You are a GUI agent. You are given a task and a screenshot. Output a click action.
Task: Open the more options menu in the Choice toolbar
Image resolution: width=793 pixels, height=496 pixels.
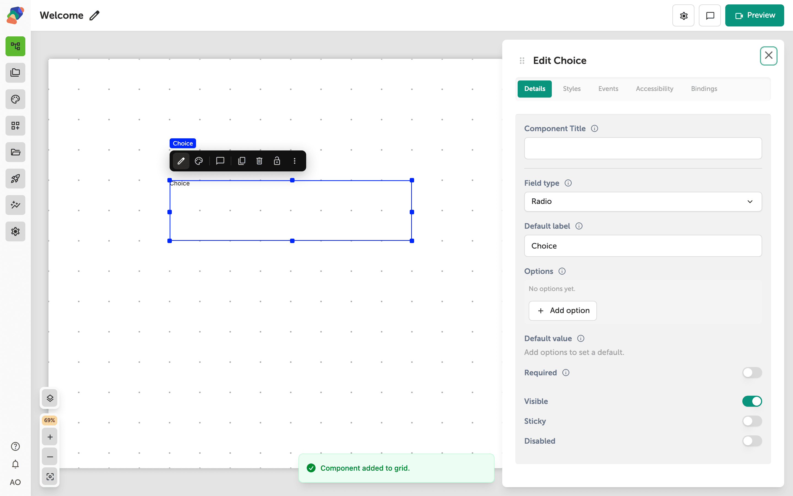pos(295,161)
